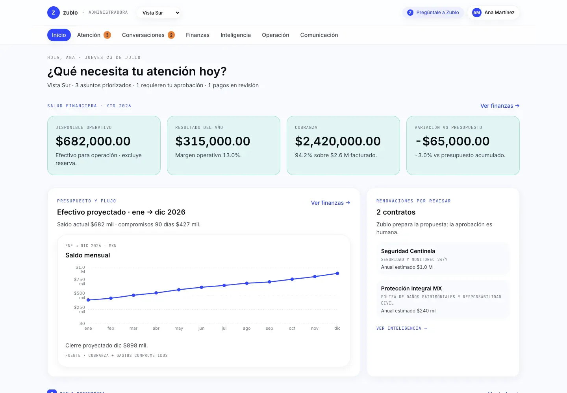Image resolution: width=567 pixels, height=393 pixels.
Task: Open the Comunicación tab
Action: point(319,35)
